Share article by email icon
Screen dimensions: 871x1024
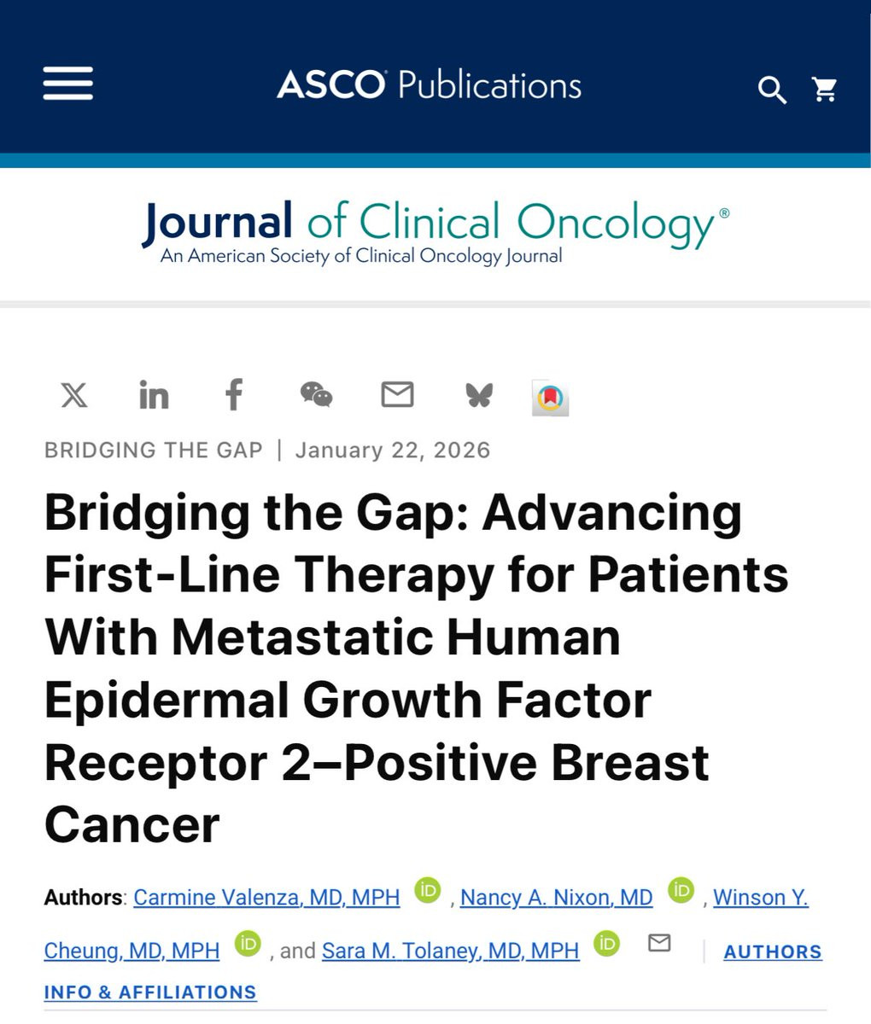click(x=397, y=394)
